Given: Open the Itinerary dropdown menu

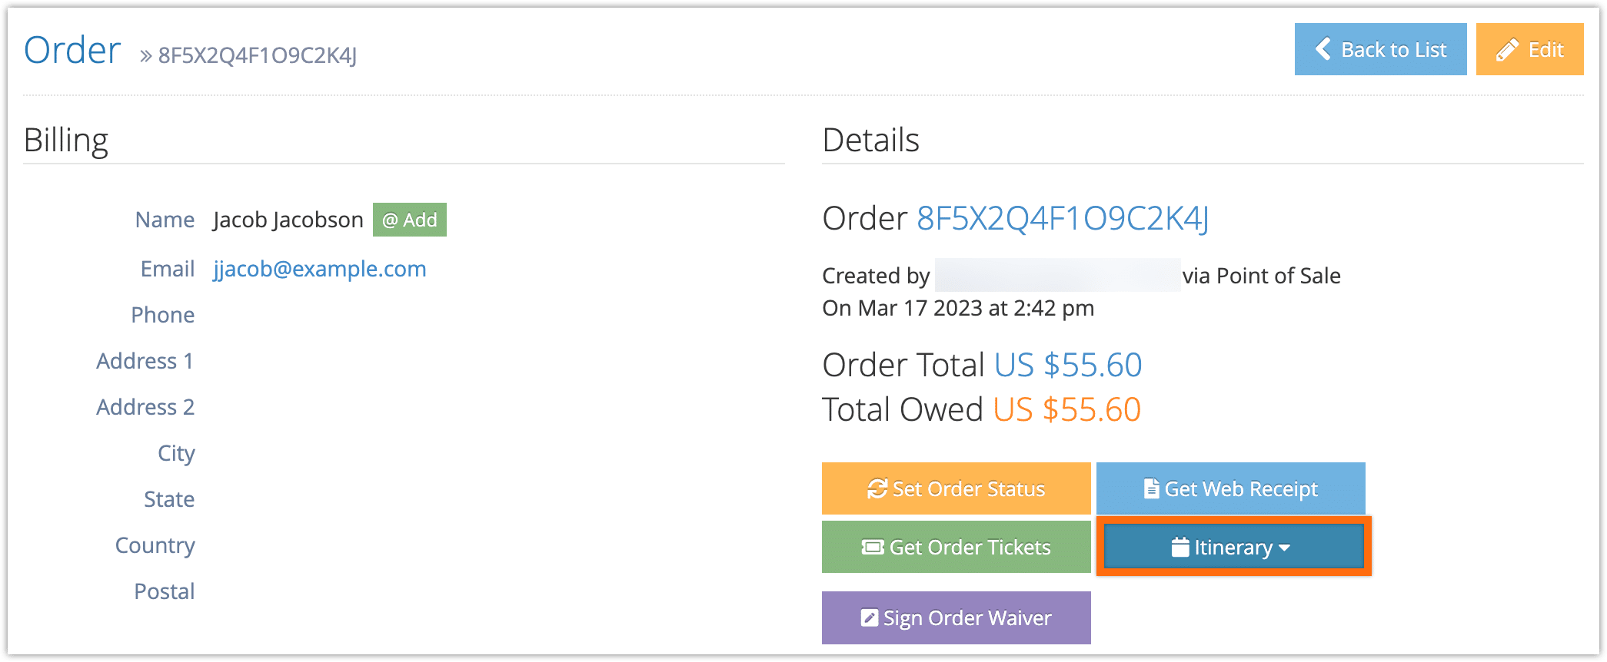Looking at the screenshot, I should [1234, 547].
